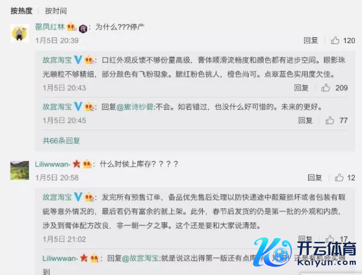Reply to 馨凤红林's comment via 回复

click(311, 40)
